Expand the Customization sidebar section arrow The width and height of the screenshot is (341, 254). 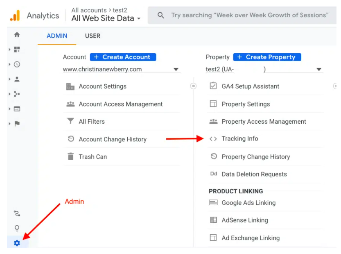(x=9, y=50)
